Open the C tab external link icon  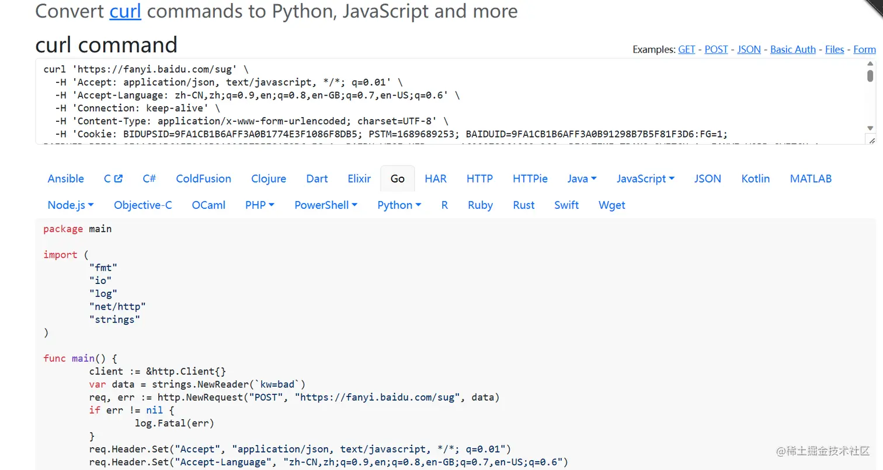click(118, 179)
